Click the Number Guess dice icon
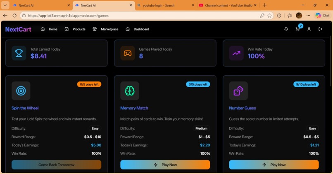Viewport: 333px width, 174px height. [238, 91]
